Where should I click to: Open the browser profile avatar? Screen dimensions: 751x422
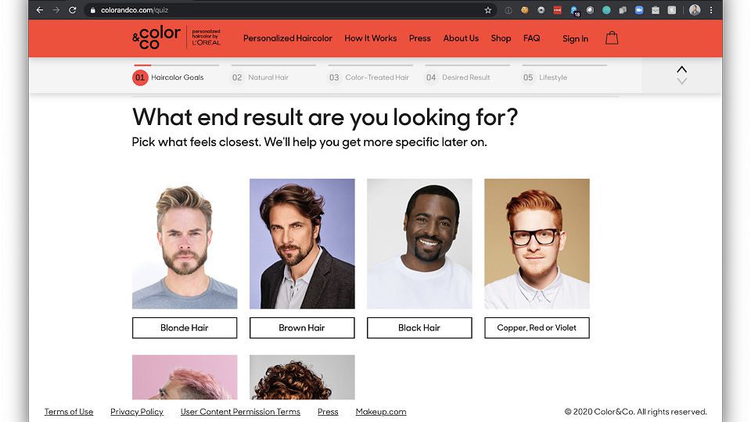pyautogui.click(x=695, y=10)
